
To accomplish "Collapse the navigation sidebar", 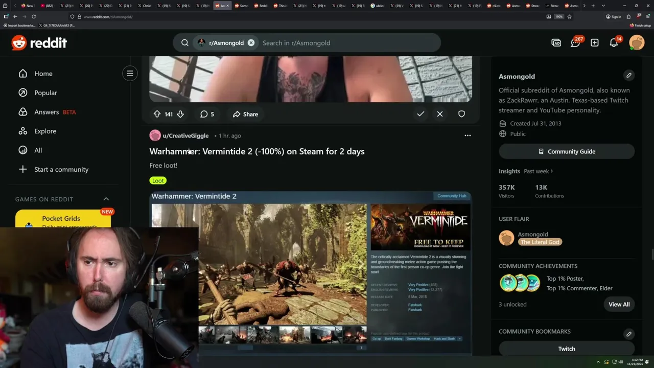I will 130,74.
